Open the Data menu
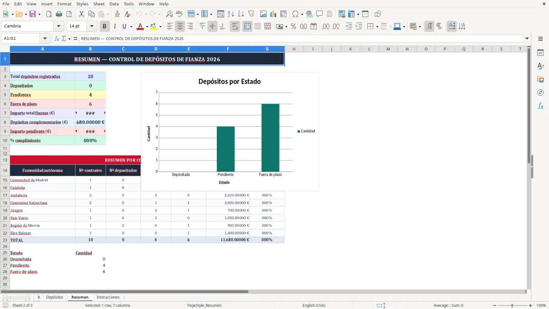This screenshot has width=549, height=309. click(x=114, y=4)
